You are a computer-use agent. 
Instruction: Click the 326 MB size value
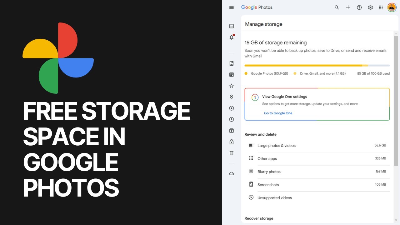[x=381, y=158]
